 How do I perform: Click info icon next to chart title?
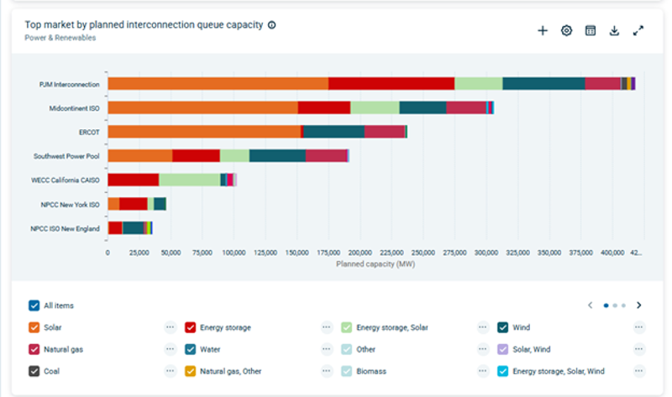click(x=271, y=25)
